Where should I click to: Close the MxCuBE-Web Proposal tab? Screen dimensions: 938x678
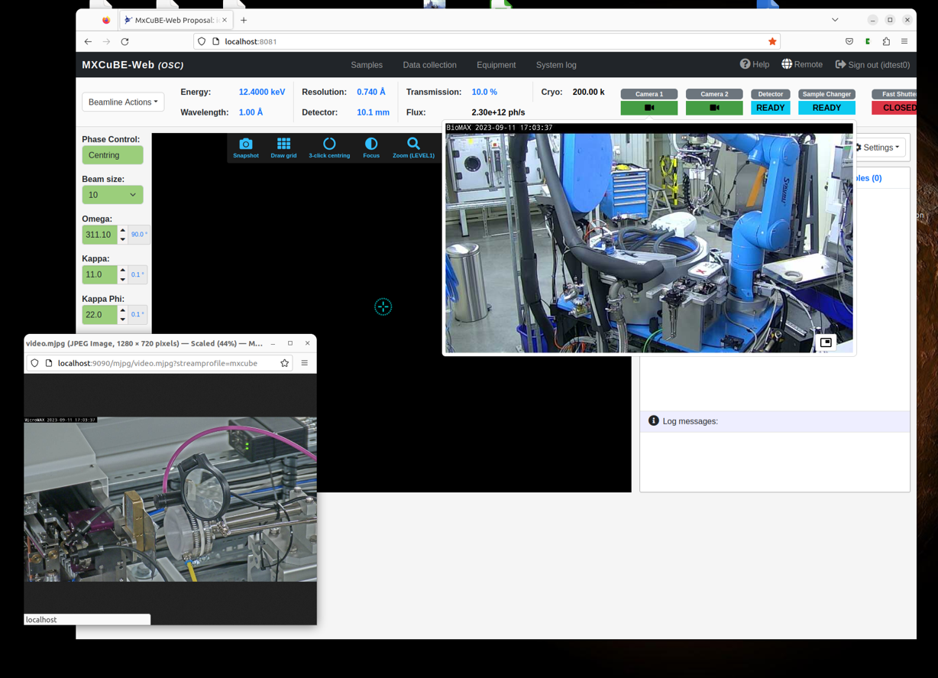pos(225,20)
